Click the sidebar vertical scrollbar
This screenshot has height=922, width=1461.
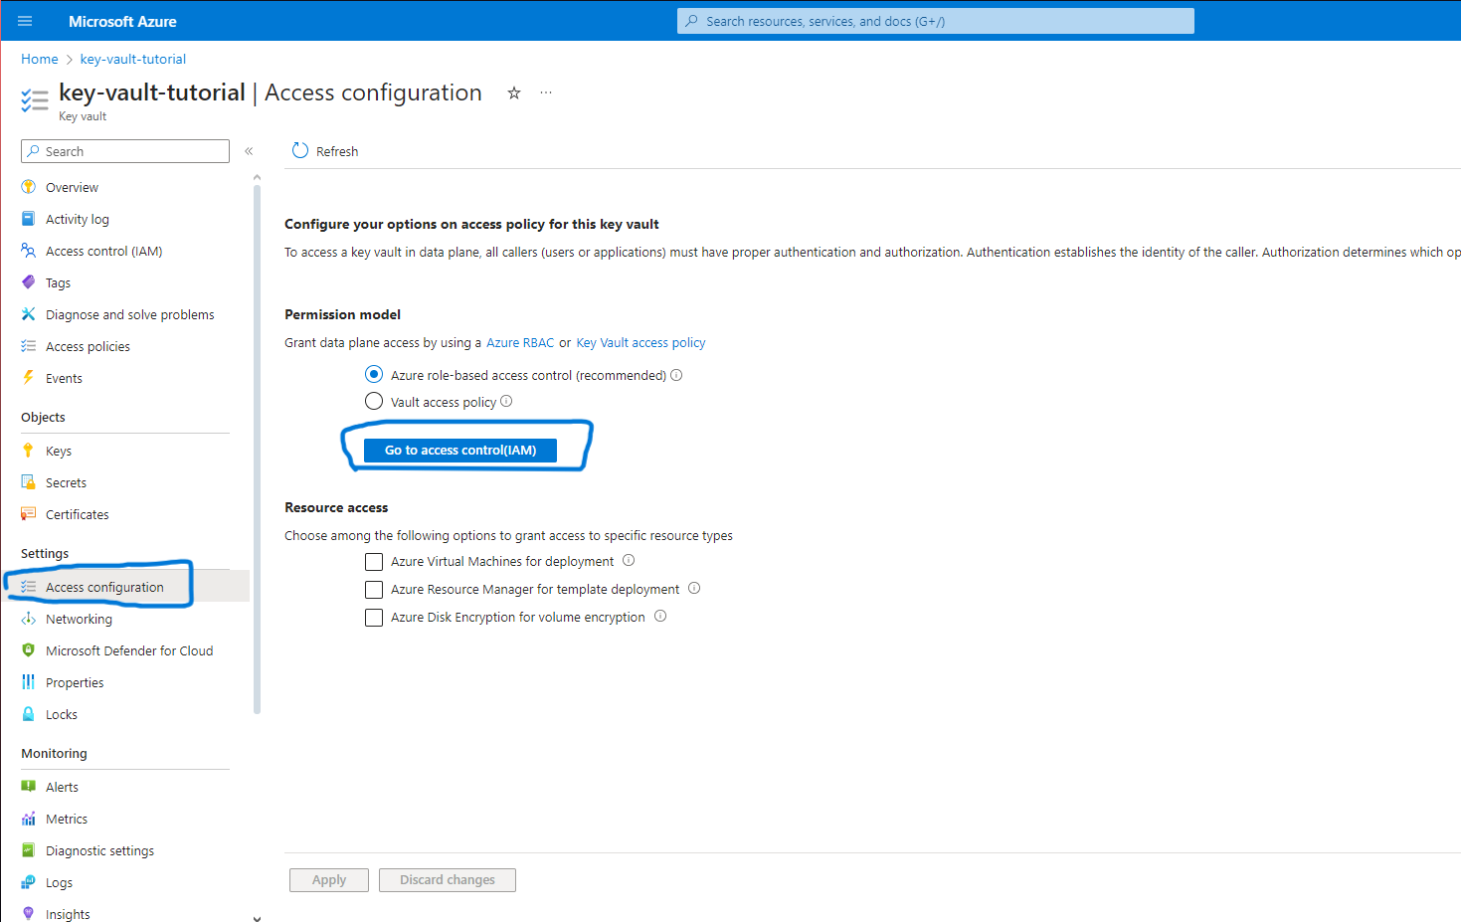[257, 448]
